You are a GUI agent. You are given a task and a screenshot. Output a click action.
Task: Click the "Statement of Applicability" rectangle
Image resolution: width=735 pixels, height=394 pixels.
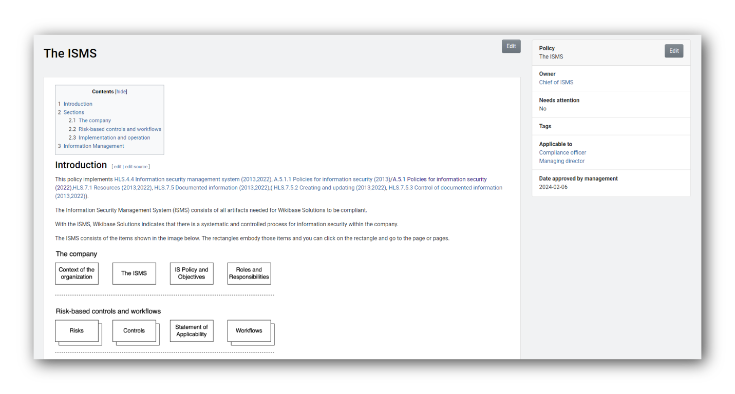pyautogui.click(x=191, y=331)
